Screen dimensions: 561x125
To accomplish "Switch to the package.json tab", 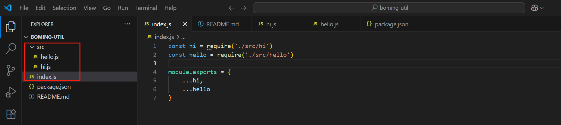I will (391, 24).
